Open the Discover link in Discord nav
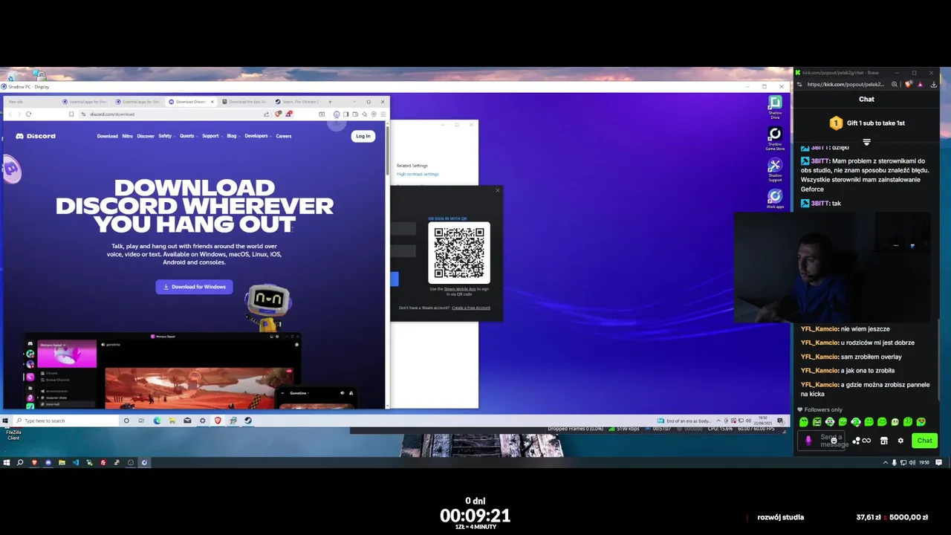 [x=146, y=136]
